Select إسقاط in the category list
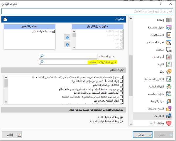The height and width of the screenshot is (141, 176). click(x=160, y=20)
